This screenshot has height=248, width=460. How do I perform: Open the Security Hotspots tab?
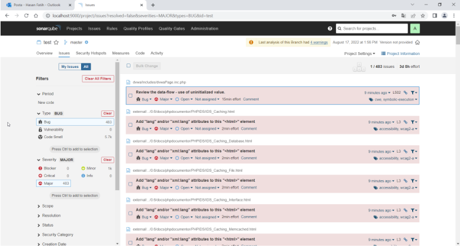91,53
